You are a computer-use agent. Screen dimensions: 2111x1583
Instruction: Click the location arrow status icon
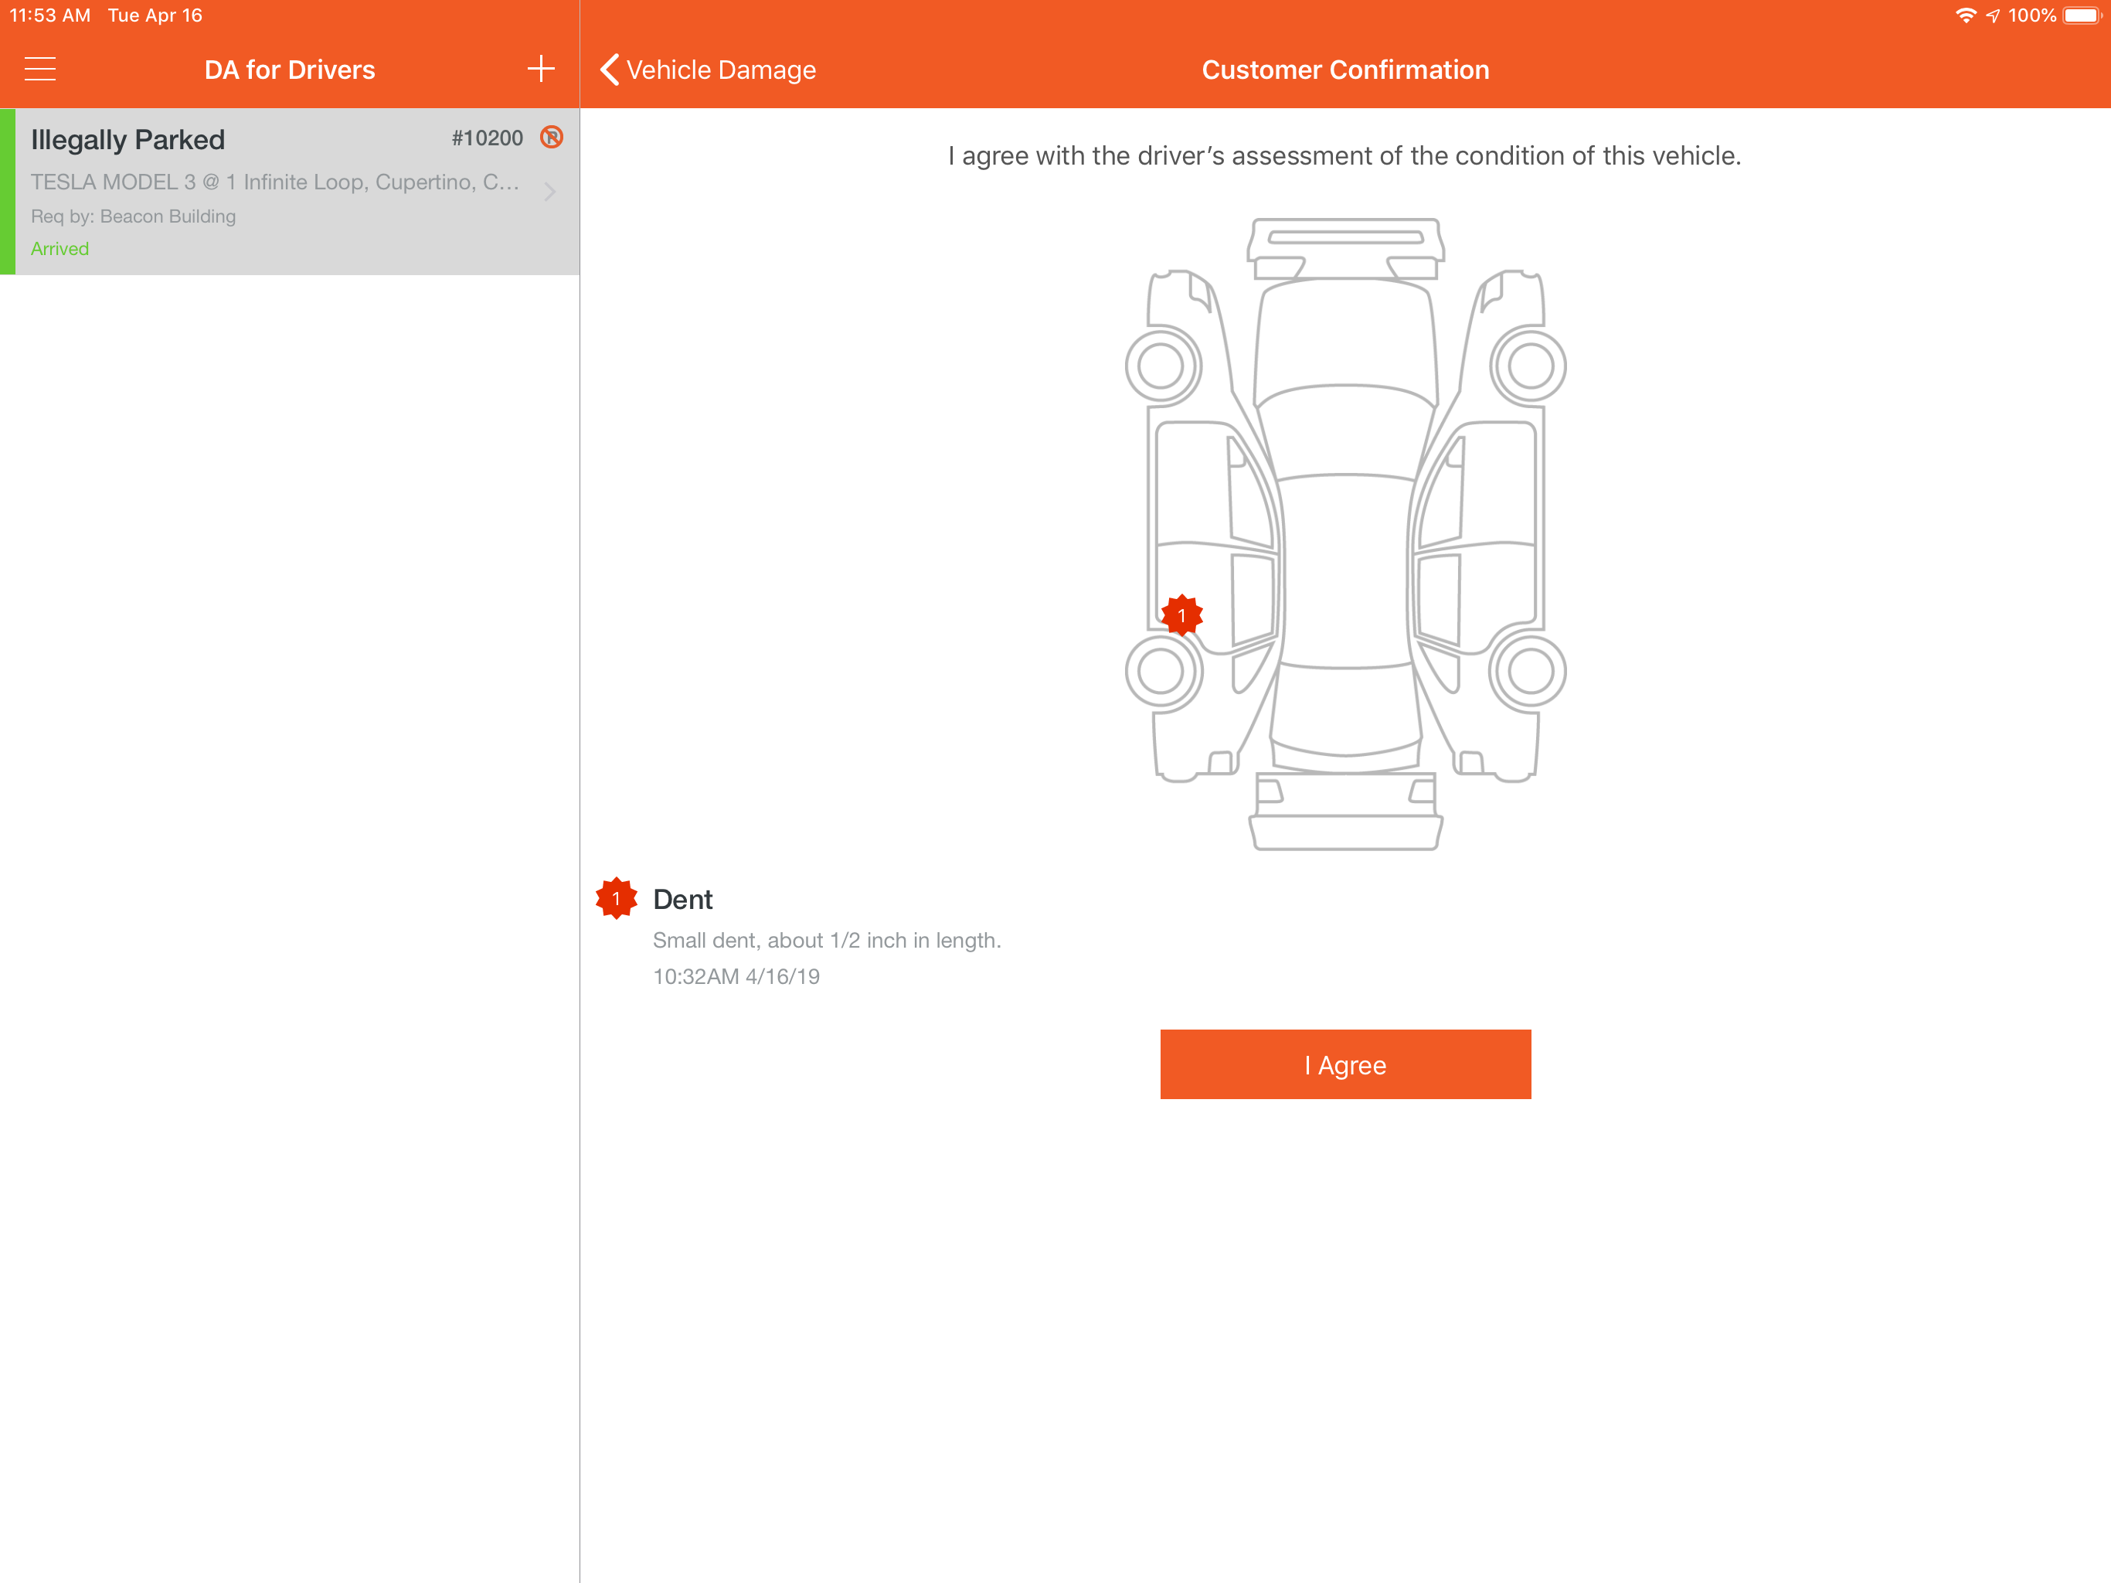[1994, 15]
